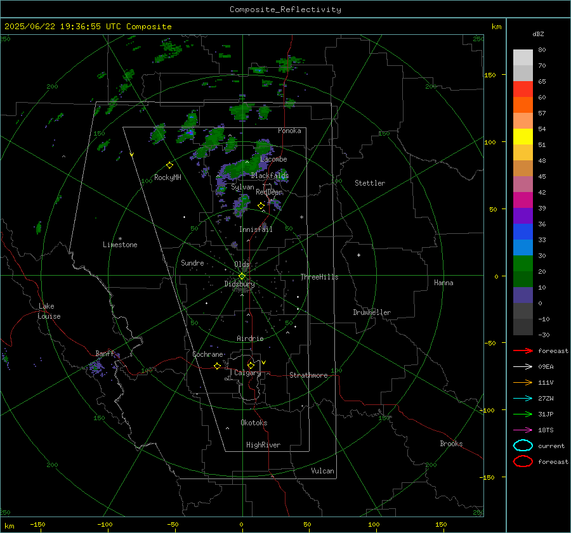Click the Banff label
The image size is (571, 533).
pos(105,354)
